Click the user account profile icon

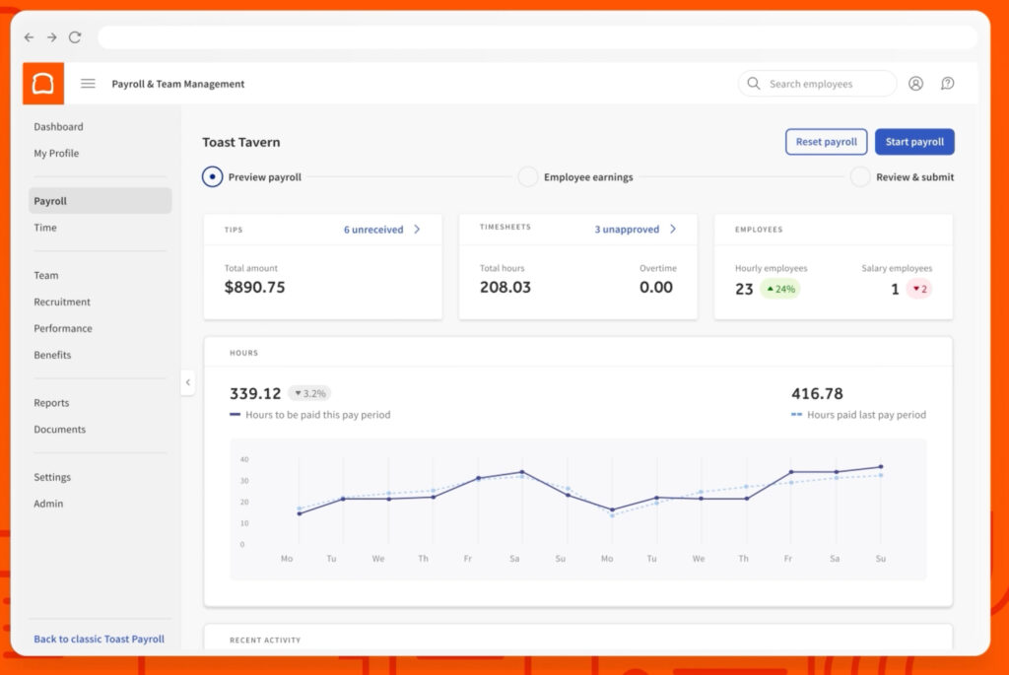coord(915,84)
